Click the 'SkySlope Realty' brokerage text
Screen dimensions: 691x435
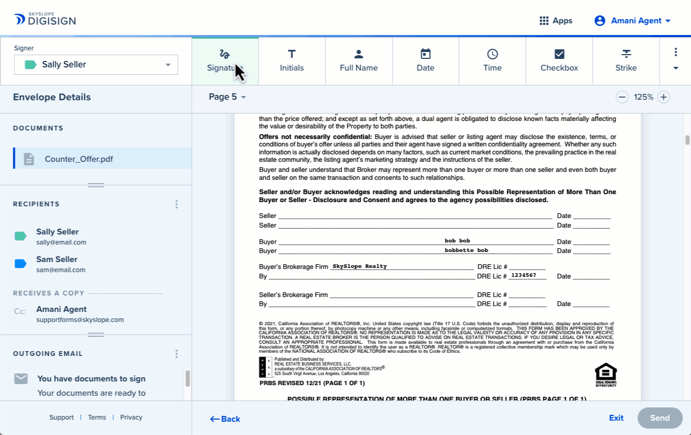click(x=360, y=266)
